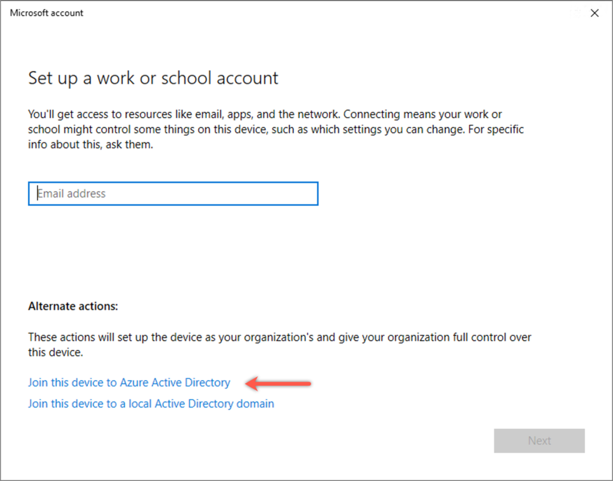Activate the grayed-out Next button

pos(539,440)
